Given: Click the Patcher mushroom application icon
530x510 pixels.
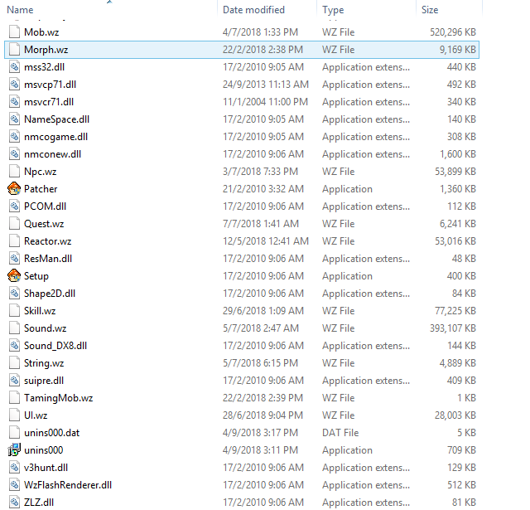Looking at the screenshot, I should point(14,189).
